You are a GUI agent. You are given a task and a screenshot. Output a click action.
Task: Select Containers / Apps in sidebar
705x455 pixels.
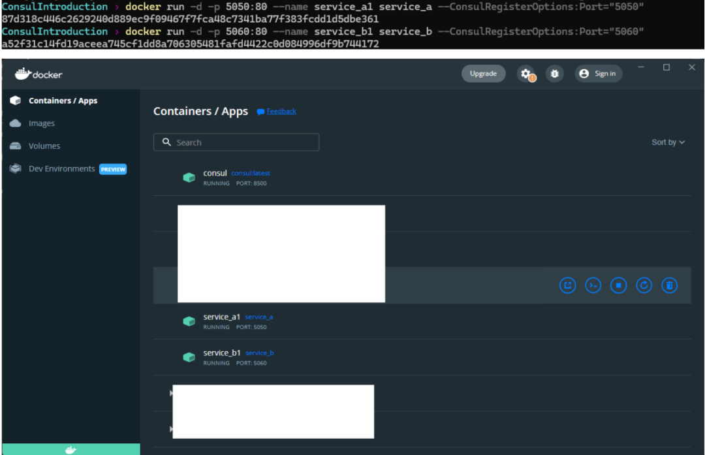point(63,101)
